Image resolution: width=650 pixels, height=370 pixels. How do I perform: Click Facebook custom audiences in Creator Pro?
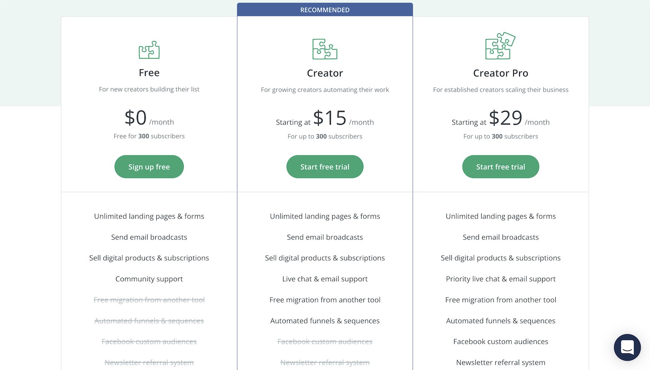(x=501, y=342)
